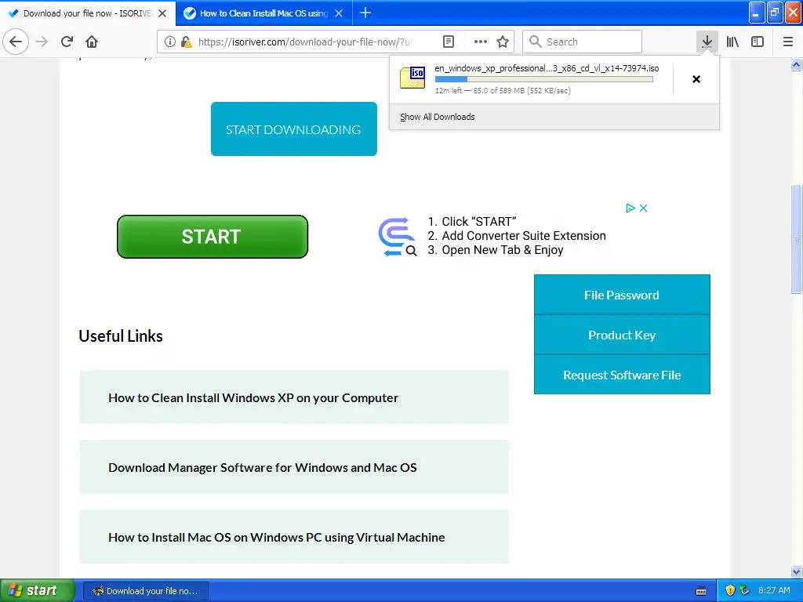The width and height of the screenshot is (803, 602).
Task: Click the vertical scrollbar thumb
Action: pyautogui.click(x=796, y=240)
